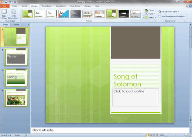
Task: Click the subtitle placeholder box
Action: point(136,97)
